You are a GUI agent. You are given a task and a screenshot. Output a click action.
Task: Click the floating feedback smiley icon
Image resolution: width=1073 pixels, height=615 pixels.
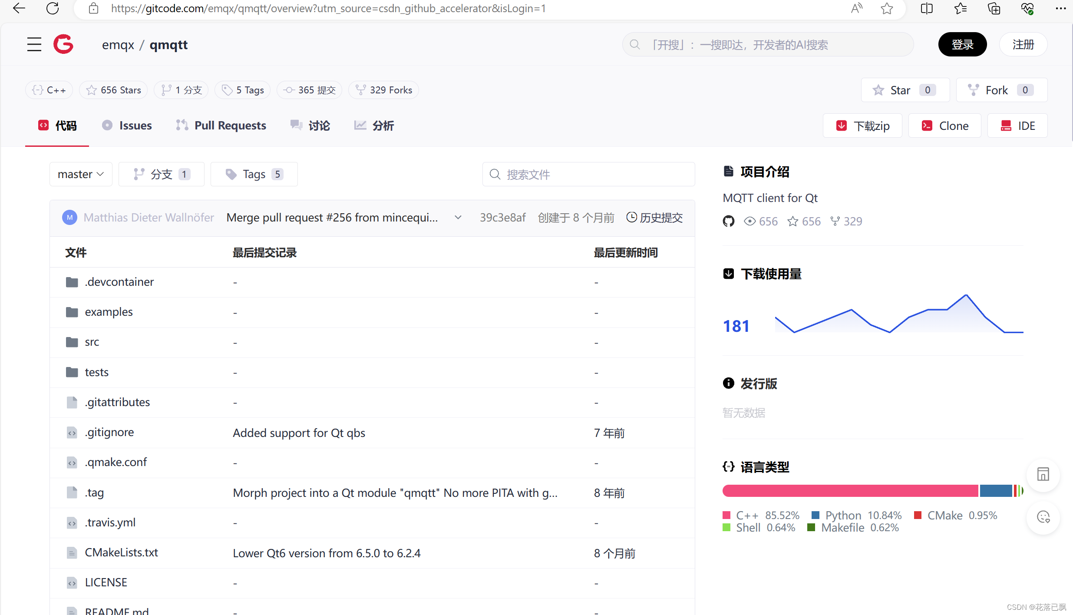click(1043, 517)
